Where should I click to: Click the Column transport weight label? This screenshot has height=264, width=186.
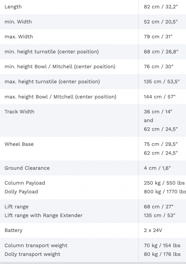(x=36, y=245)
